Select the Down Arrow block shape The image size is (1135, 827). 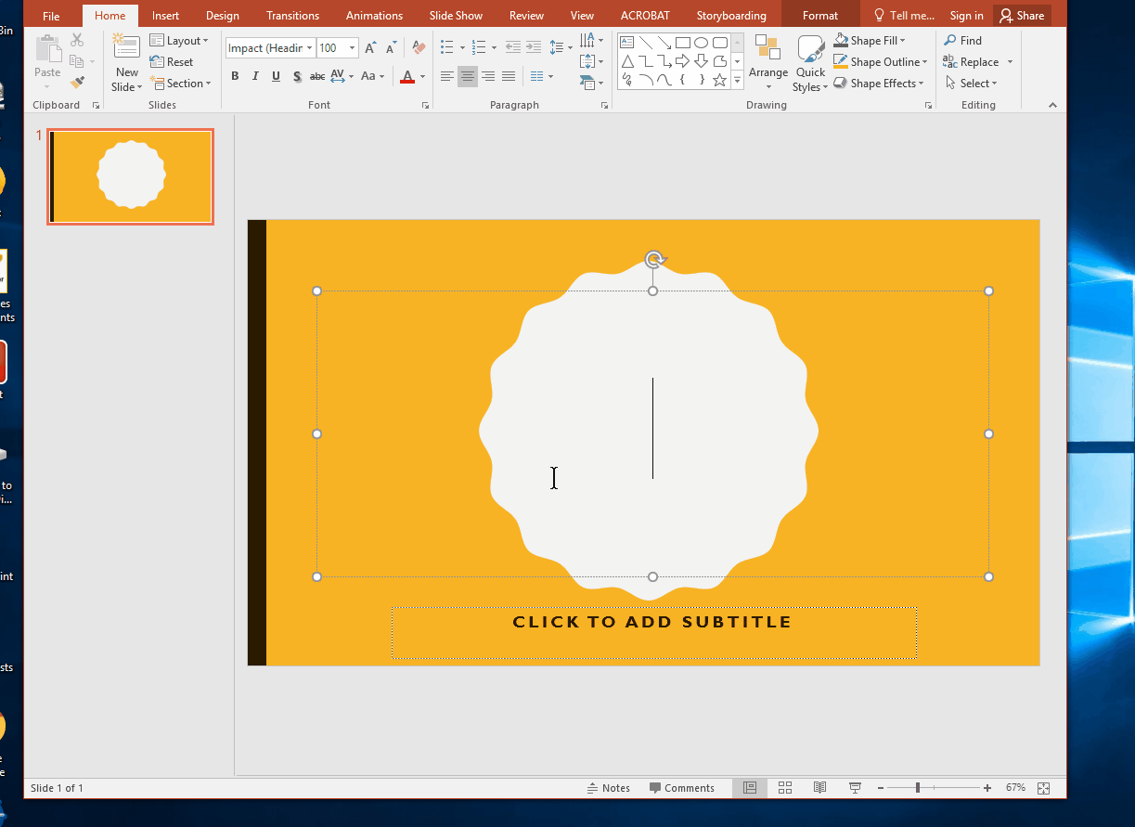point(702,61)
